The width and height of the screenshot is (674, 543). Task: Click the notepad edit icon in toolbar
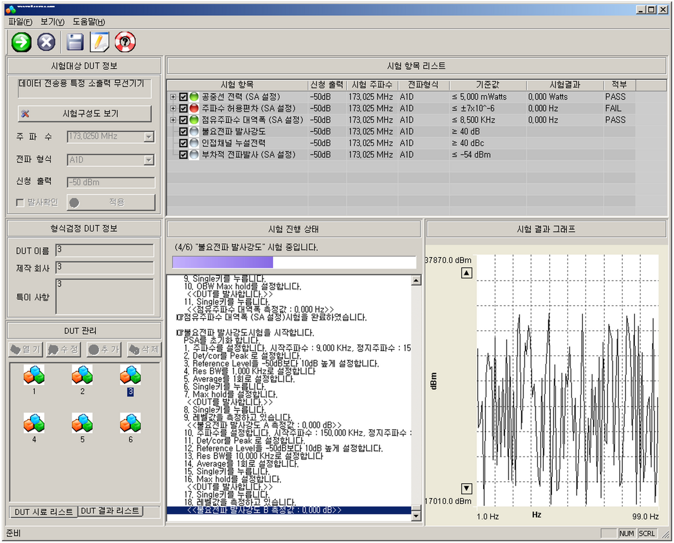point(100,42)
